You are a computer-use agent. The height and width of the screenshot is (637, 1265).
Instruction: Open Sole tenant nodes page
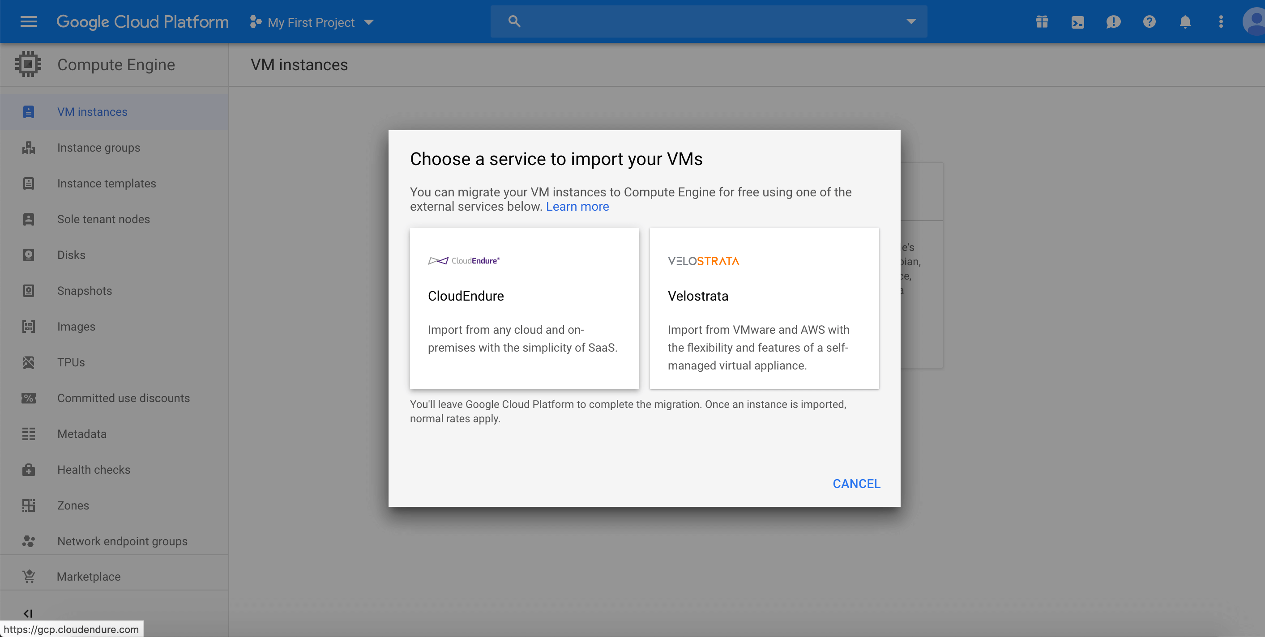point(114,219)
